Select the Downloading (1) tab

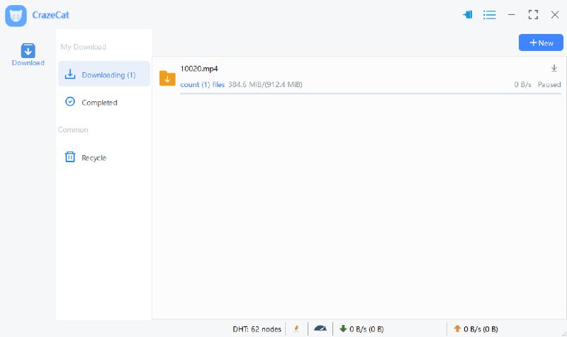point(103,74)
